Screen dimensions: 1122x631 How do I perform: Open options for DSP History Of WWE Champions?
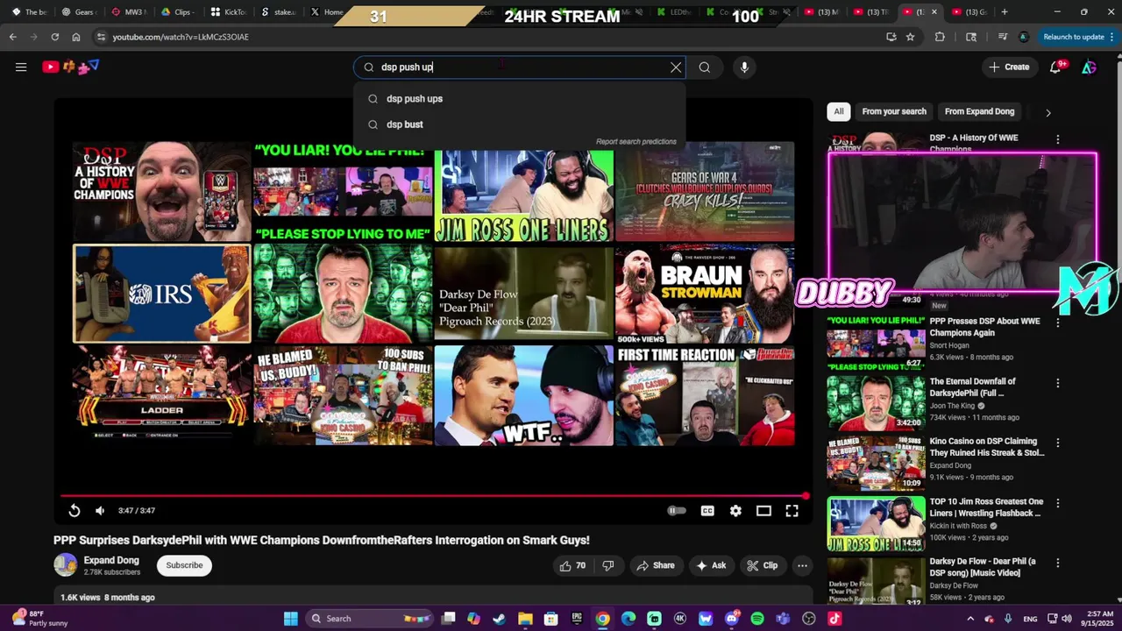pos(1058,139)
